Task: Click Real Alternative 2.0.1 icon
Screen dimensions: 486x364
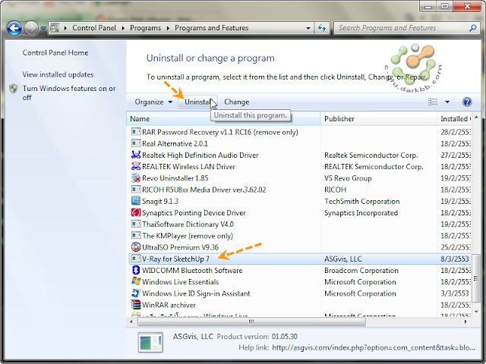Action: (136, 143)
